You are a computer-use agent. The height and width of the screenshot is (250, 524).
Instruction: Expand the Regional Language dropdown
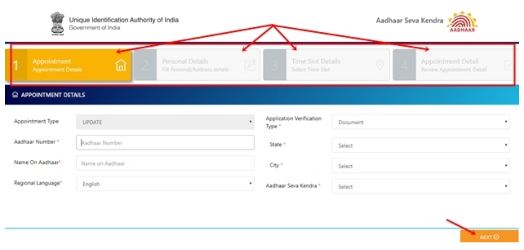[x=165, y=184]
